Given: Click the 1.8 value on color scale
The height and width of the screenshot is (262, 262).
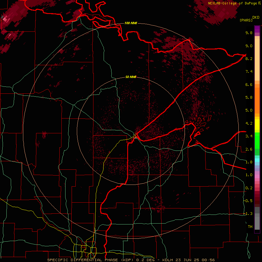Looking at the screenshot, I should 249,162.
